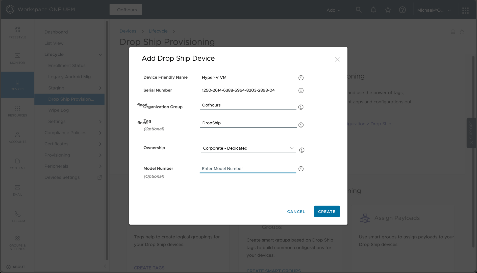Open the Michael@O... account dropdown
This screenshot has width=477, height=273.
point(434,10)
